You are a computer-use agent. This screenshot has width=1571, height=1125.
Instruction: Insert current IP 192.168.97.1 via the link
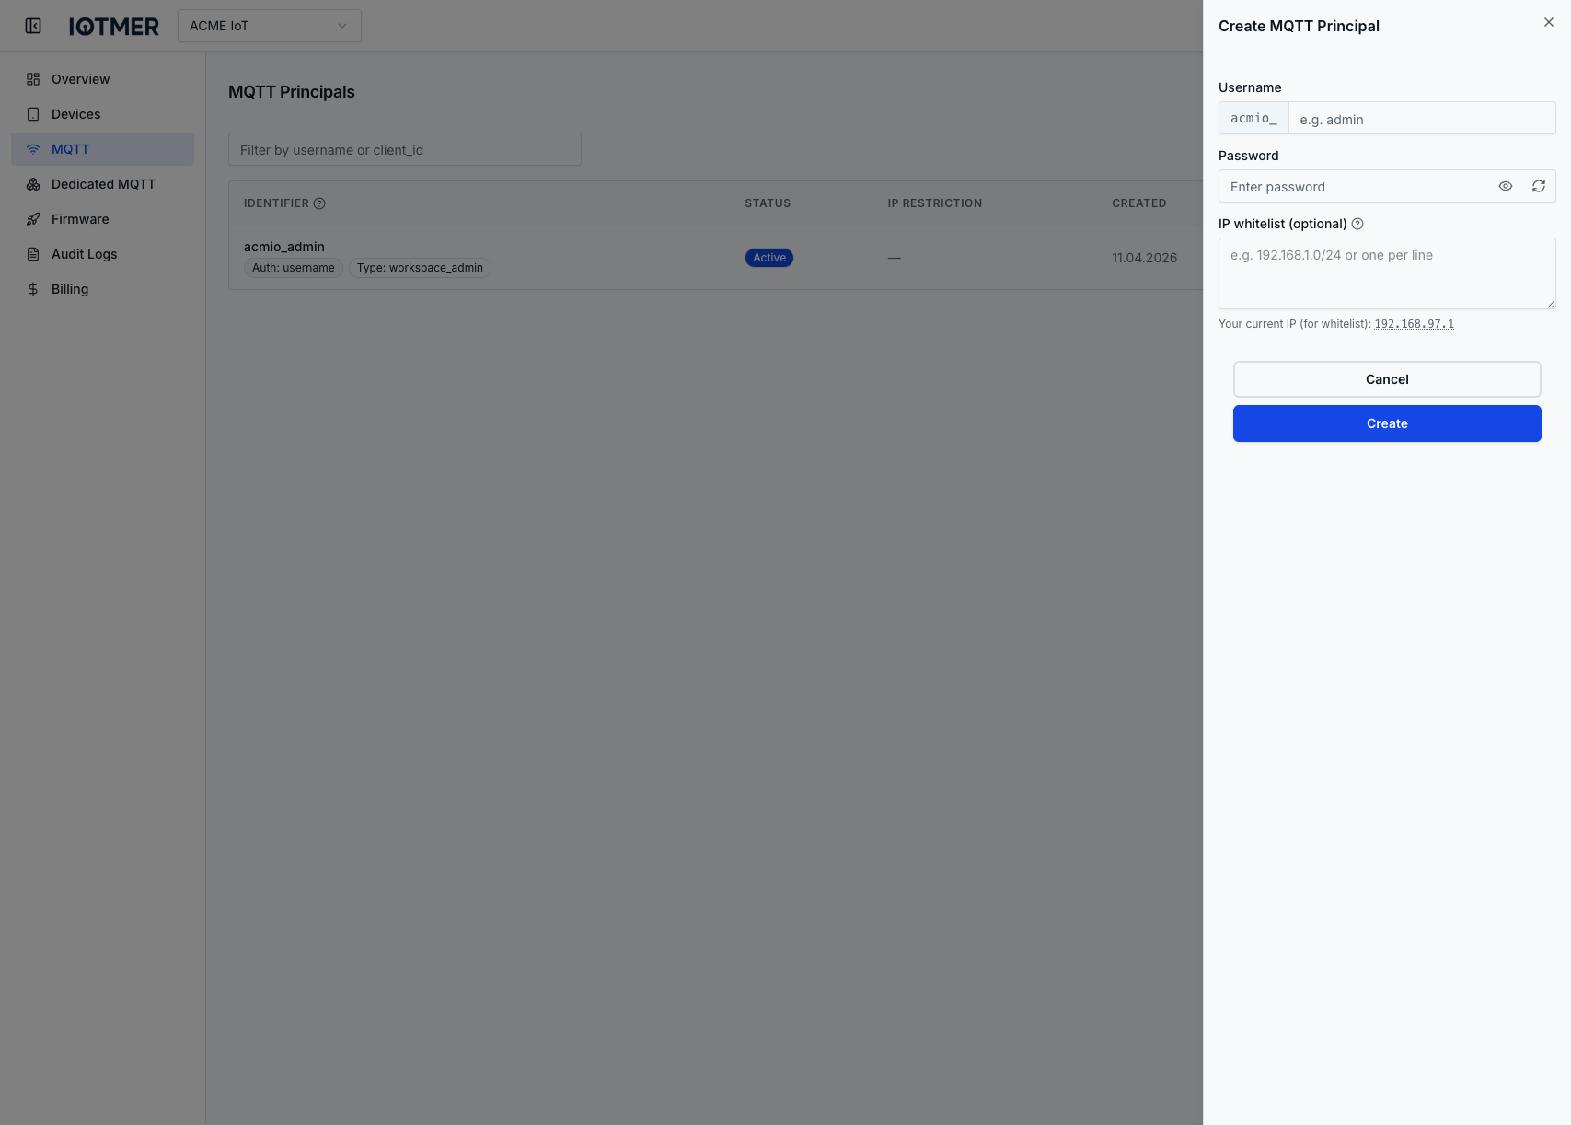[1413, 323]
